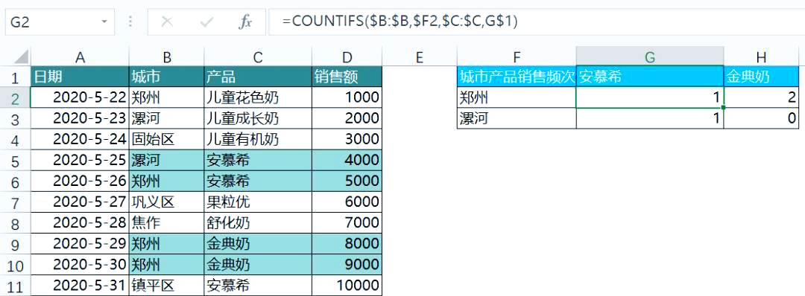Select column E header
The image size is (805, 296).
420,57
